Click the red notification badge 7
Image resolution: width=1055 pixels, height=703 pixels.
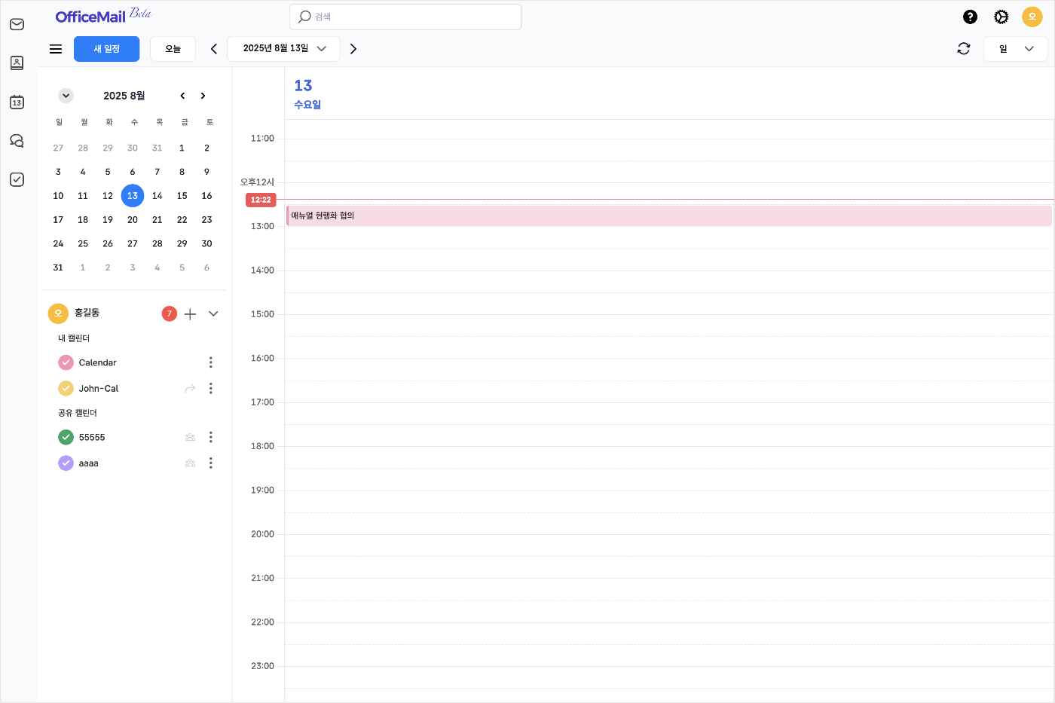[x=169, y=313]
